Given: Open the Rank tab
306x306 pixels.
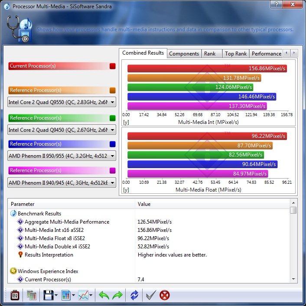Looking at the screenshot, I should (x=212, y=54).
